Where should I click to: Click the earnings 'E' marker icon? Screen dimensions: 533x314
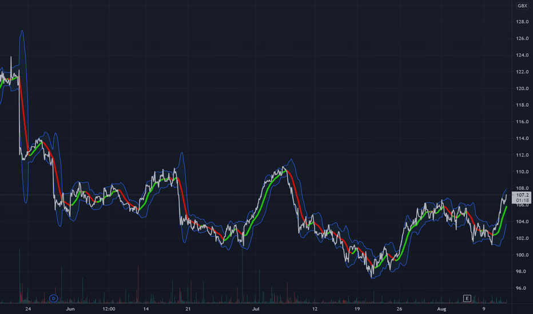(x=467, y=299)
